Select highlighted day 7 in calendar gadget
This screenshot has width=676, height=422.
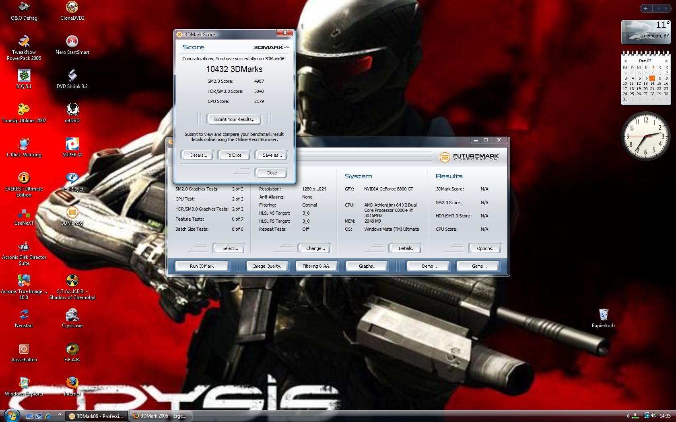click(652, 78)
